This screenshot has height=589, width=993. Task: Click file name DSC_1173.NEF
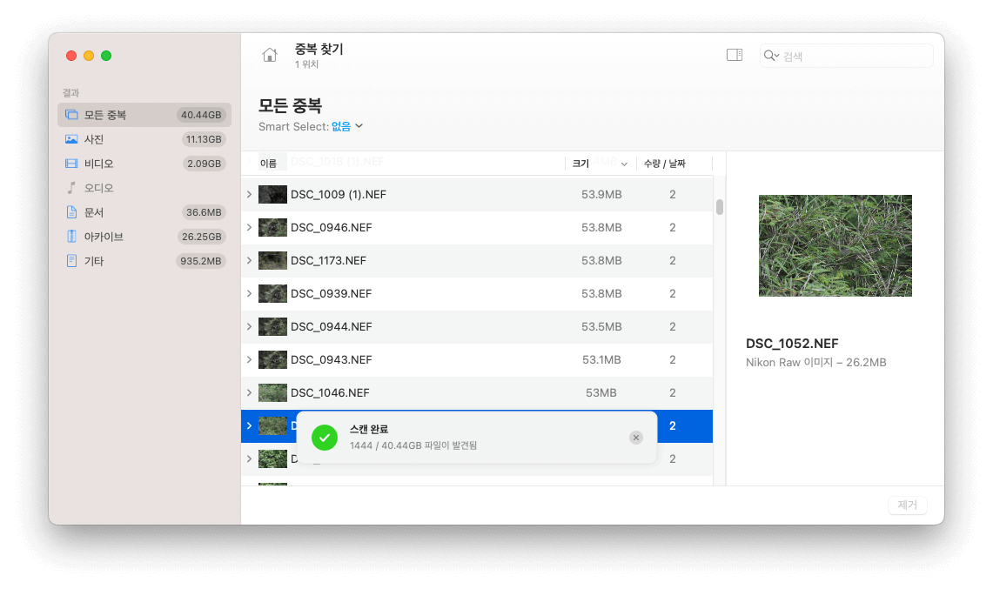click(x=328, y=260)
